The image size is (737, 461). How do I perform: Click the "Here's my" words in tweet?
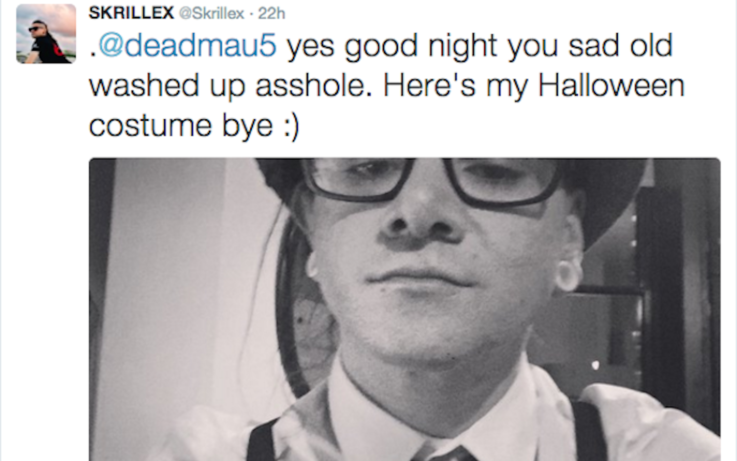[456, 86]
